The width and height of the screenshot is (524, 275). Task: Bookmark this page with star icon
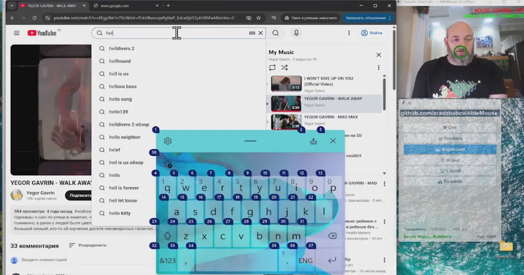[x=259, y=18]
